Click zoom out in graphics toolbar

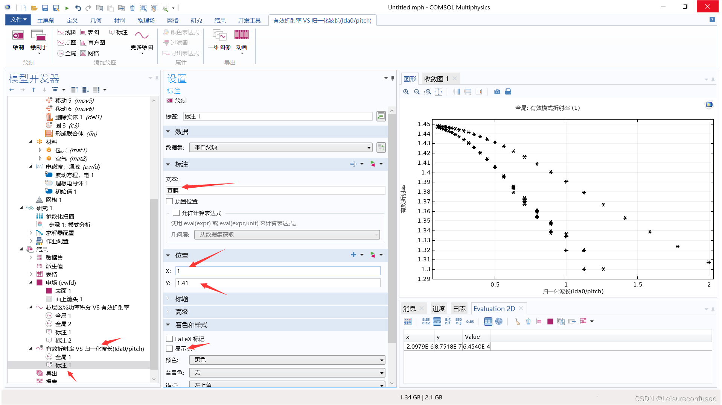(x=417, y=92)
